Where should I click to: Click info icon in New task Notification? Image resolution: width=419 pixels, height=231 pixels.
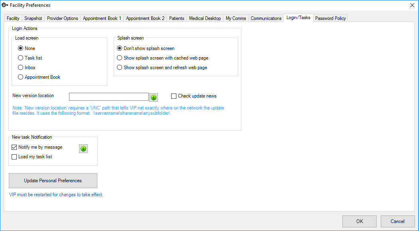(x=83, y=149)
